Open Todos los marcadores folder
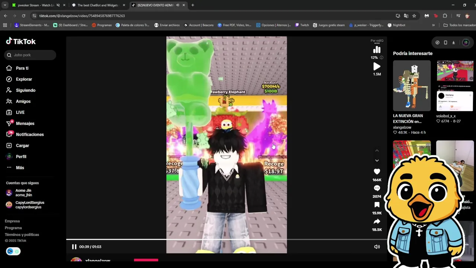Image resolution: width=476 pixels, height=268 pixels. click(x=460, y=25)
